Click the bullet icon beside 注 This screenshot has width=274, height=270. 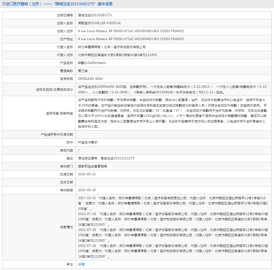pyautogui.click(x=68, y=264)
